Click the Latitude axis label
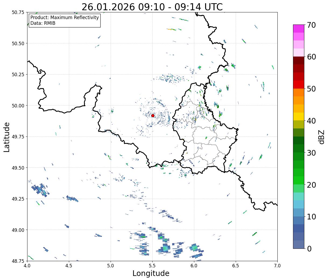 point(7,137)
